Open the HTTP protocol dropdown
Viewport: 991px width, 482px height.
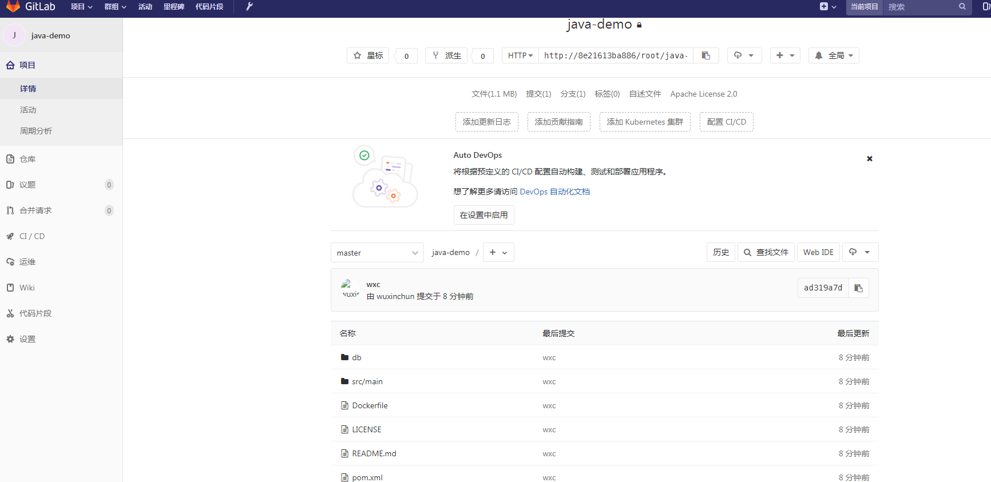[520, 55]
